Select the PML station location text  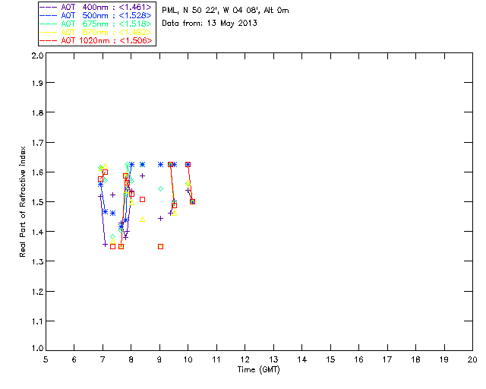pyautogui.click(x=226, y=11)
